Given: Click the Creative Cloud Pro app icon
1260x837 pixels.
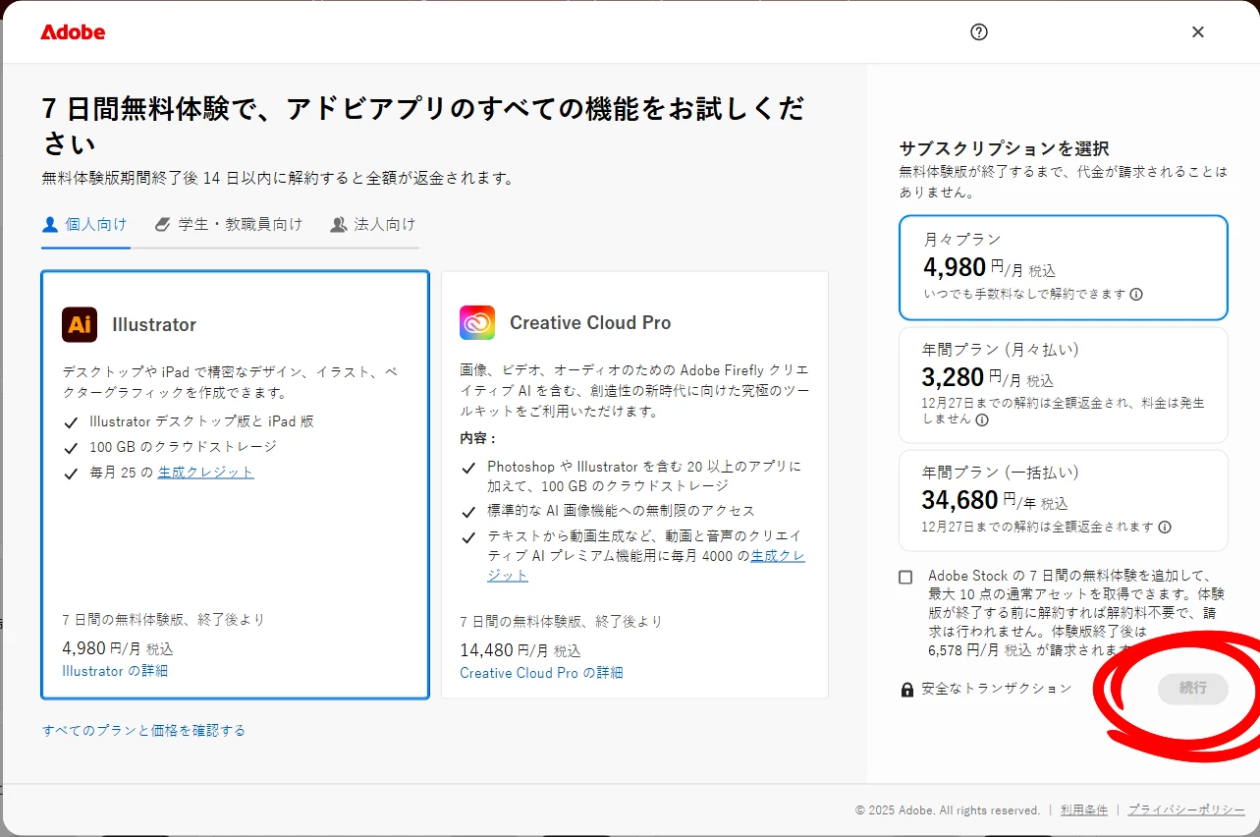Looking at the screenshot, I should coord(477,322).
